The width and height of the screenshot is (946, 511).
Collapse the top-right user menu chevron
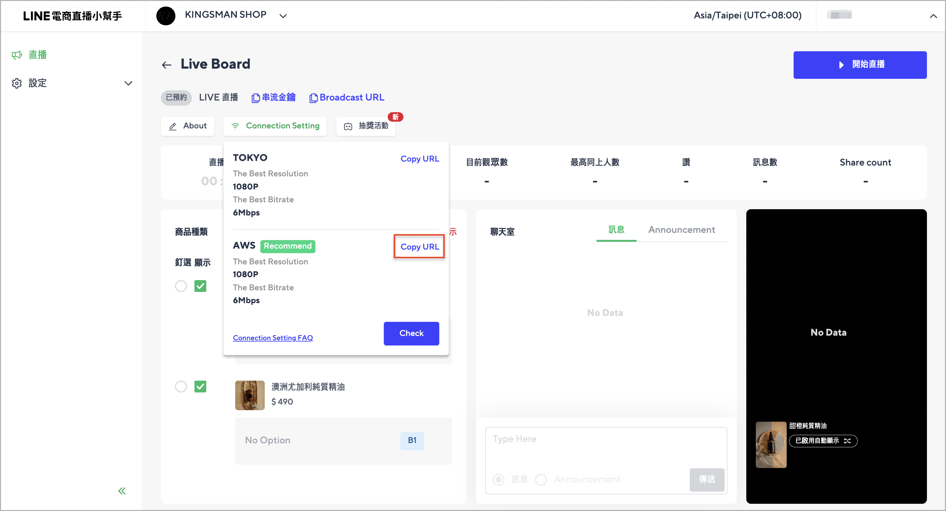click(933, 16)
